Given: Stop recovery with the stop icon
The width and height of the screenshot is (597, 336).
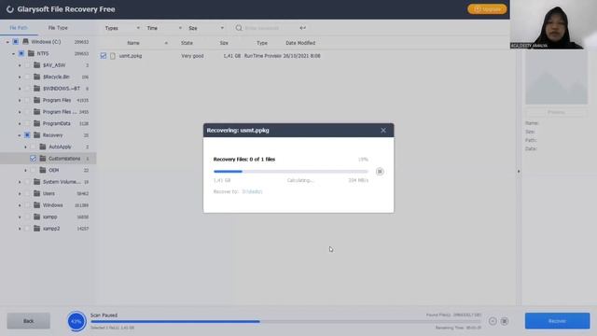Looking at the screenshot, I should (380, 172).
